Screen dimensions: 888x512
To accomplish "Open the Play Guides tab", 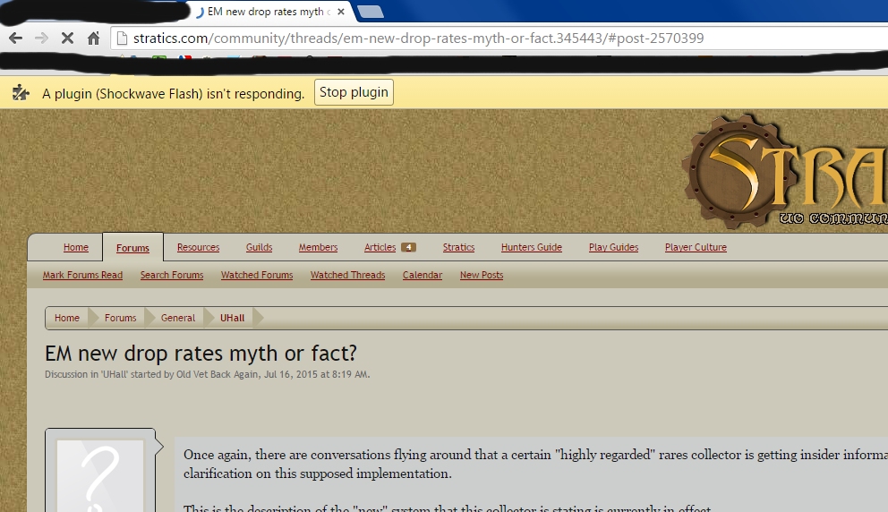I will (x=613, y=248).
